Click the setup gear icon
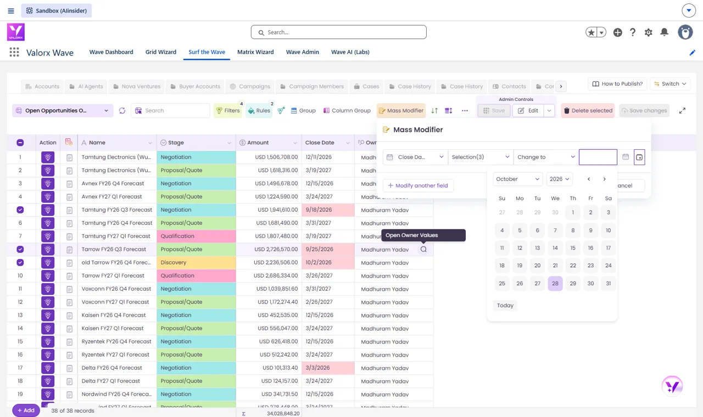The width and height of the screenshot is (703, 417). click(649, 32)
